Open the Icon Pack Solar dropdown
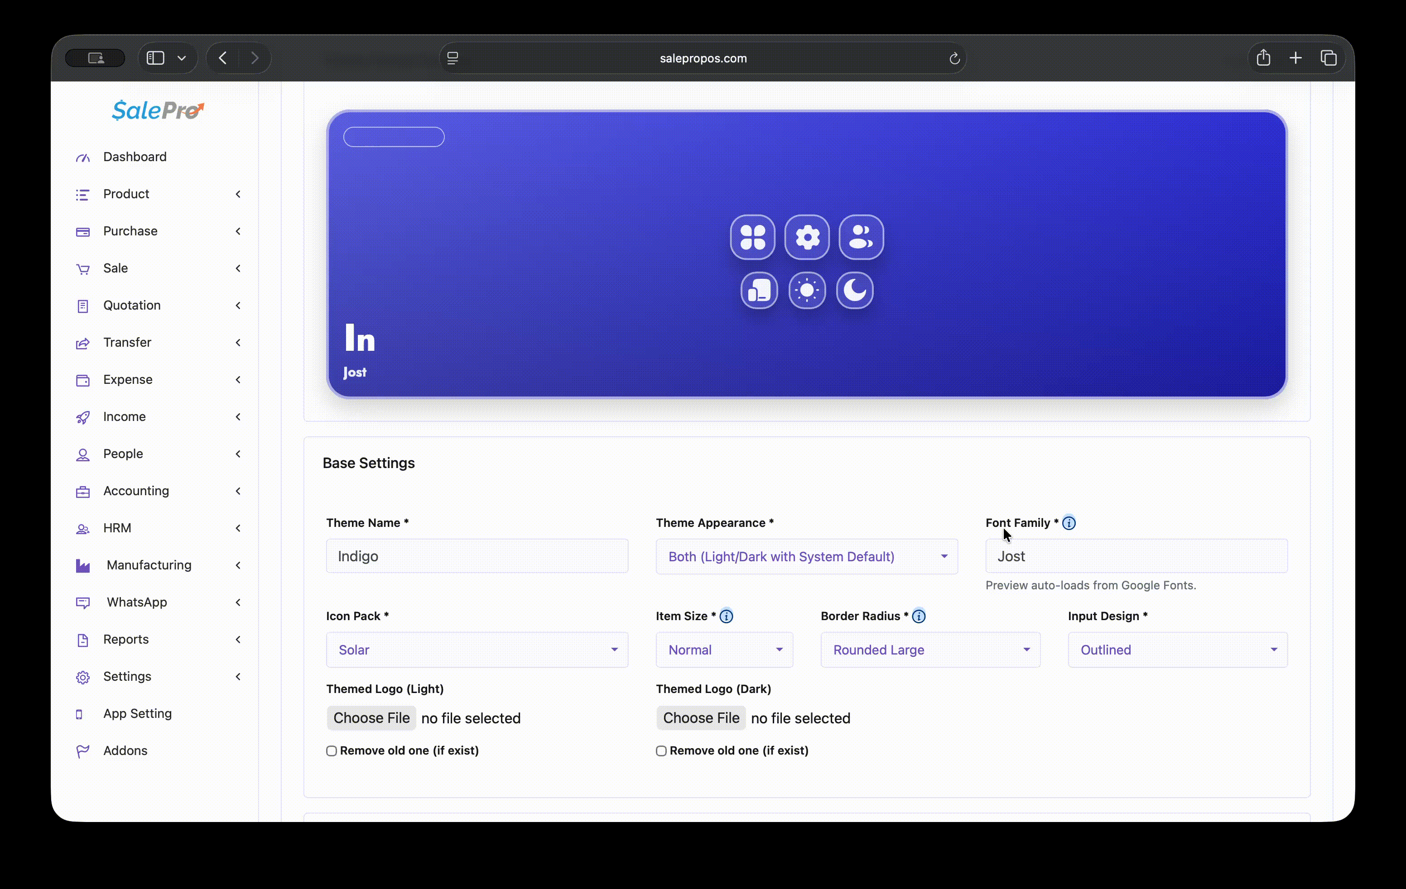1406x889 pixels. tap(477, 650)
